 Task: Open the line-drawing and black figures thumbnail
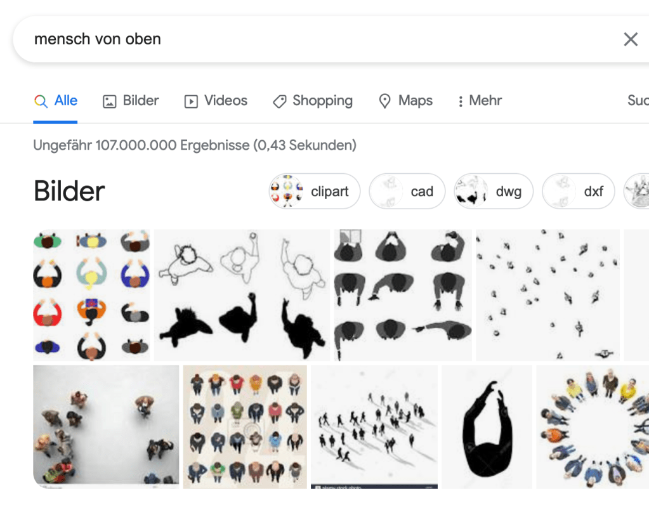[x=242, y=295]
